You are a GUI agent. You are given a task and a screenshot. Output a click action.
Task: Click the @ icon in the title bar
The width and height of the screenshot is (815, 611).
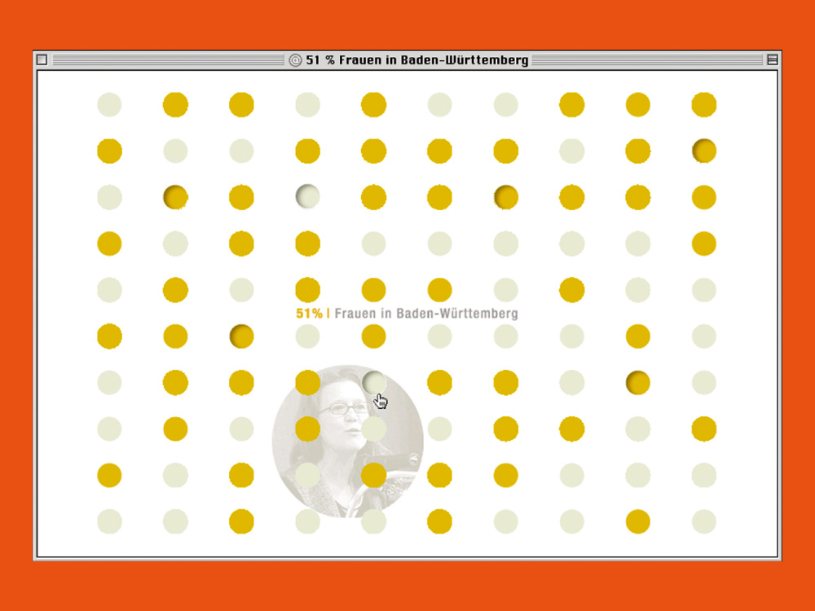tap(295, 60)
